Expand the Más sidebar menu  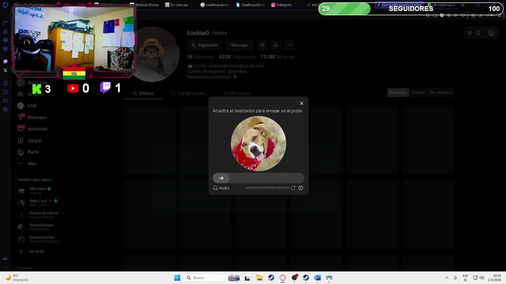26,164
